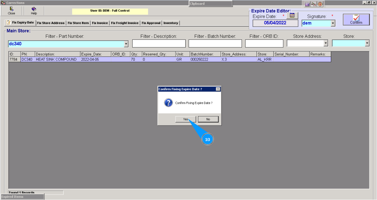Viewport: 377px width, 200px height.
Task: Open the Fix Invoice tab
Action: pos(100,23)
